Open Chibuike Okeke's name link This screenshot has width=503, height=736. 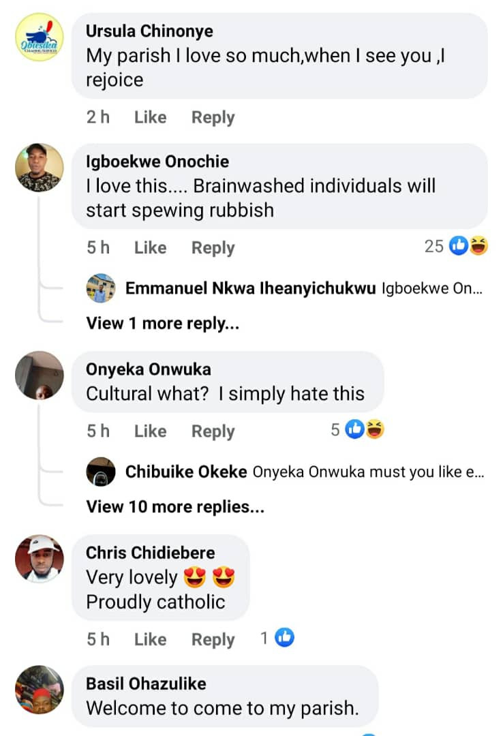point(186,472)
